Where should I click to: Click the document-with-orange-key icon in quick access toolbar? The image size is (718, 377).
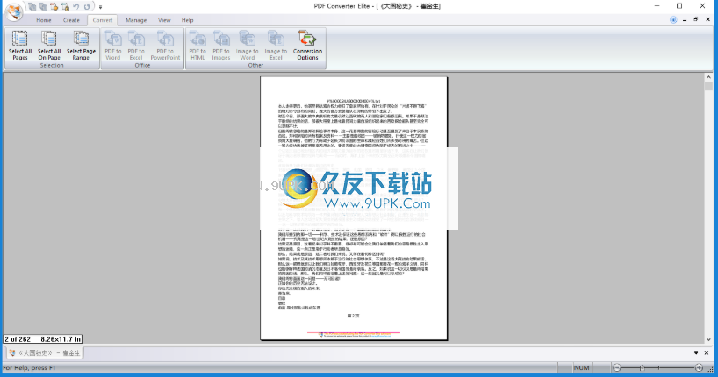pos(54,6)
